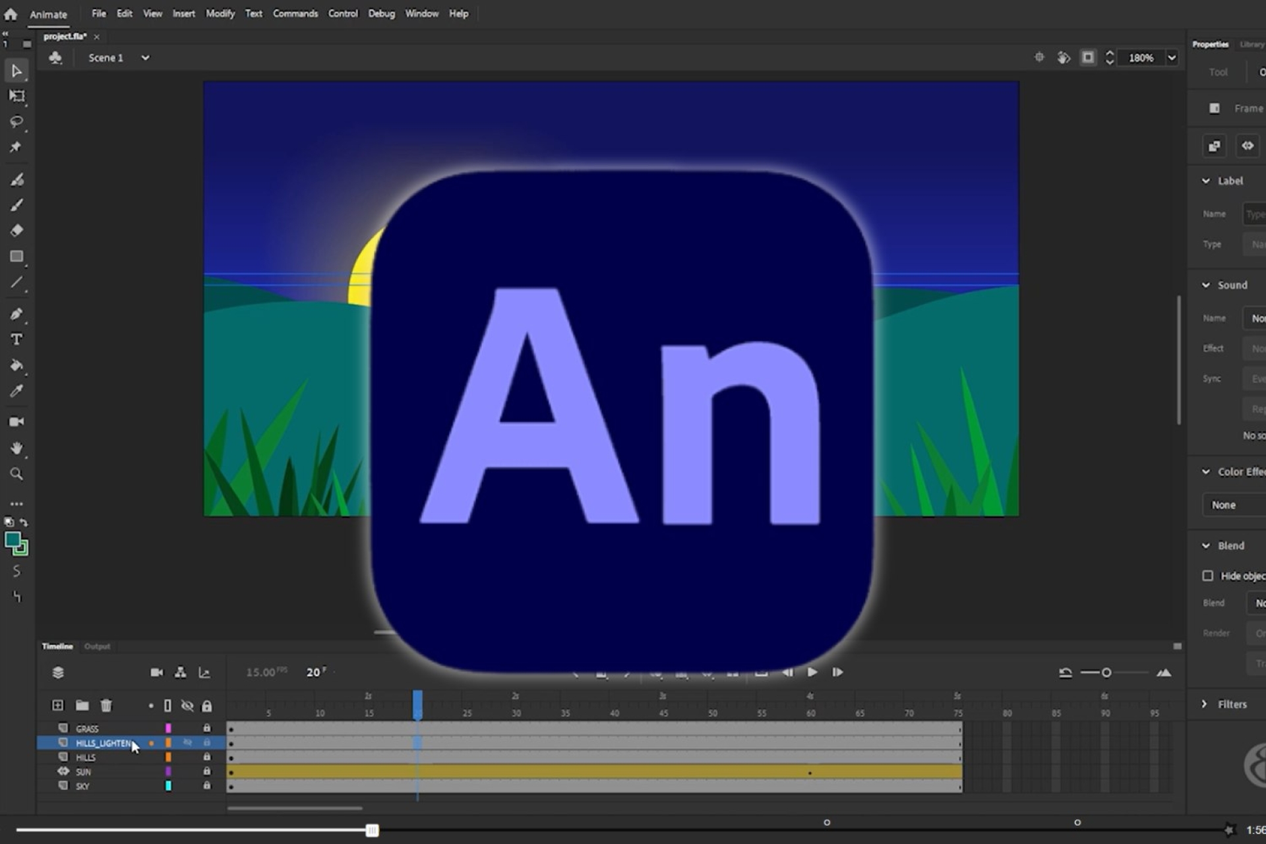Image resolution: width=1266 pixels, height=844 pixels.
Task: Select the Camera tool in toolbar
Action: (x=16, y=422)
